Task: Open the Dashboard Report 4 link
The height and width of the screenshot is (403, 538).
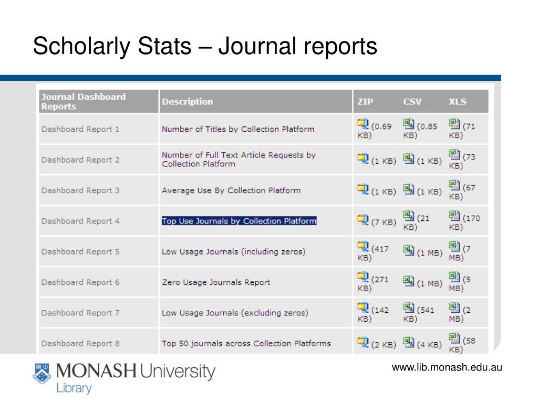Action: [80, 221]
